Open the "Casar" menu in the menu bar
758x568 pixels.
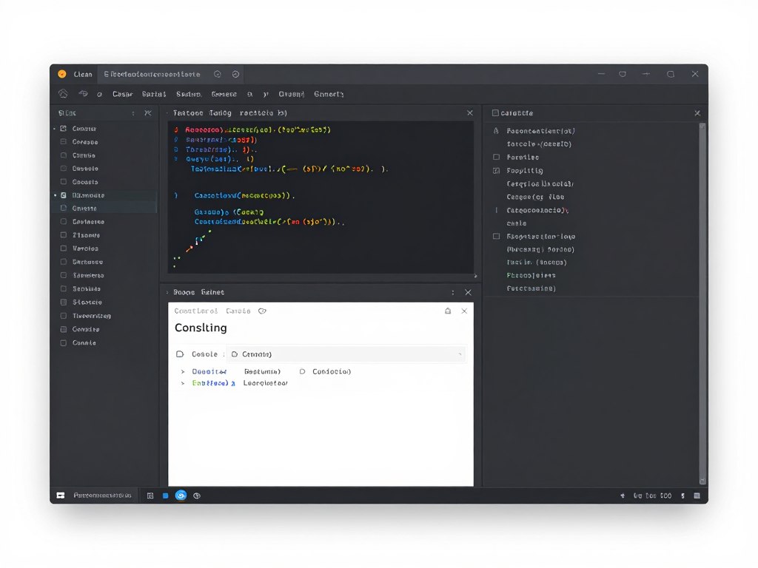tap(121, 94)
